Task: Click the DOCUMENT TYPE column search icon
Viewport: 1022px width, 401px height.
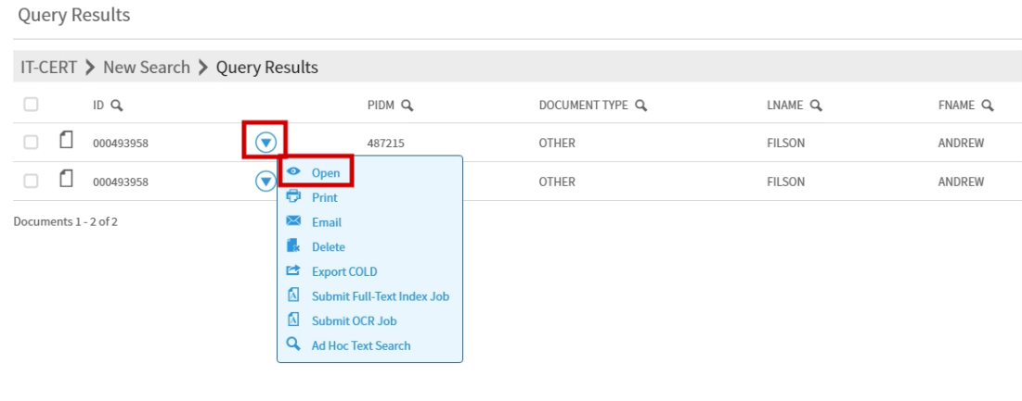Action: (640, 106)
